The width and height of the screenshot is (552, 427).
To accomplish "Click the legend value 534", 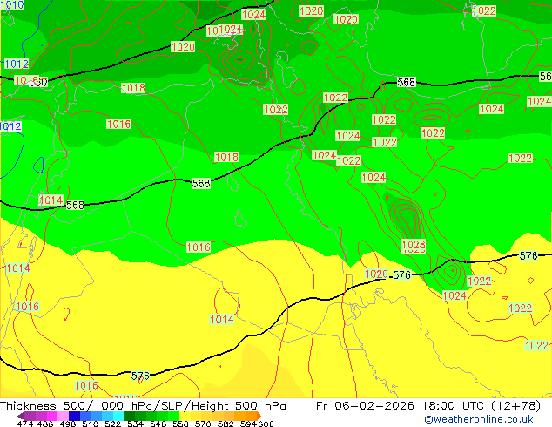I will (135, 424).
